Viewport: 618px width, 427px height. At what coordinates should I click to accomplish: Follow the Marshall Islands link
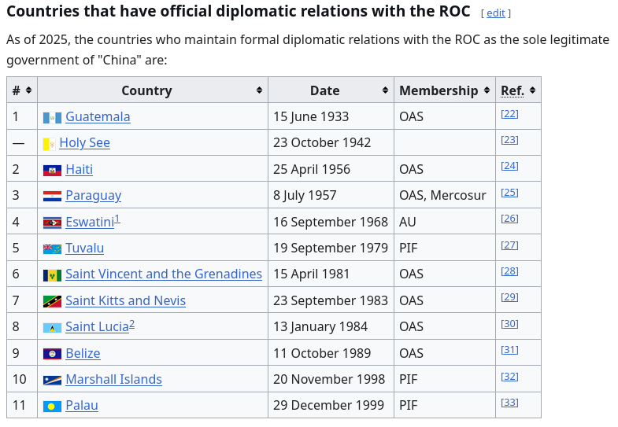pyautogui.click(x=113, y=379)
